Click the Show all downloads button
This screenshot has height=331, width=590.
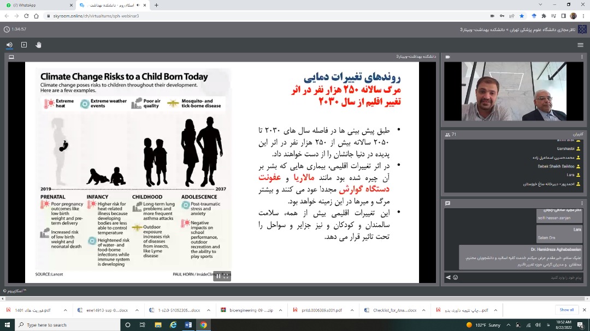pyautogui.click(x=567, y=310)
